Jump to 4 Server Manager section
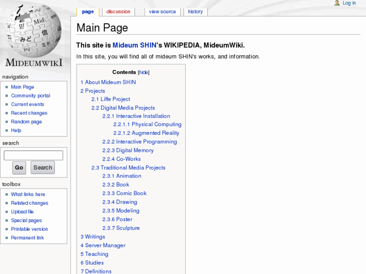The image size is (366, 274). click(103, 245)
